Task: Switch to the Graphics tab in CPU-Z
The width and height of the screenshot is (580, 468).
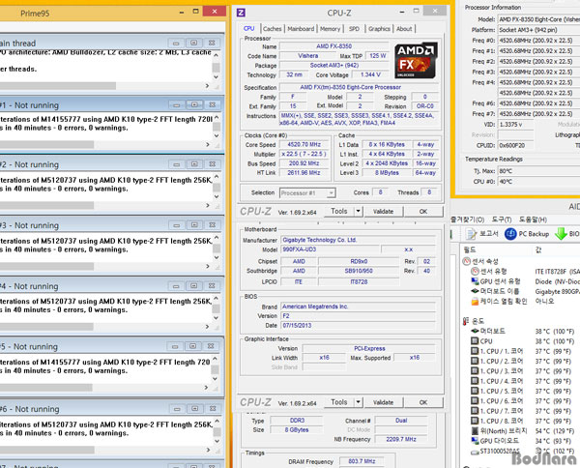Action: 379,29
